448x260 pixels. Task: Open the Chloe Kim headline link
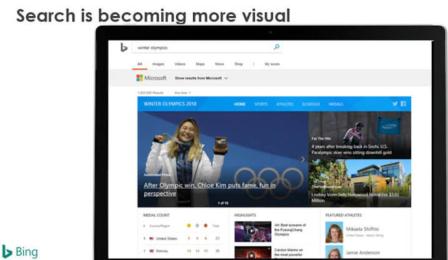point(209,189)
